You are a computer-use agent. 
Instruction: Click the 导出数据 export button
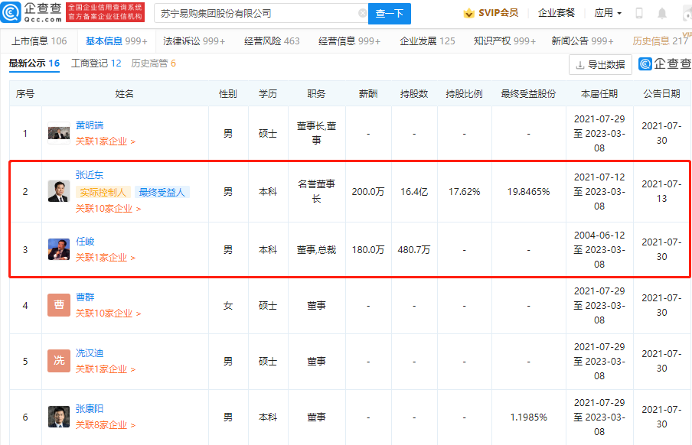coord(600,65)
